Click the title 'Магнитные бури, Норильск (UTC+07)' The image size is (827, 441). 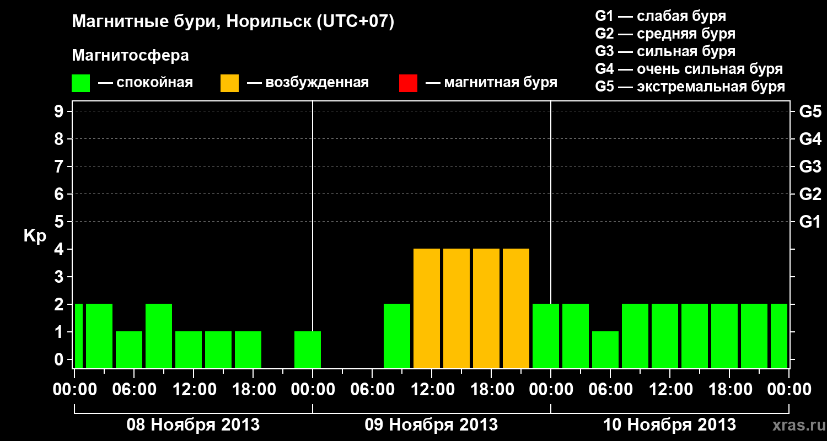[233, 23]
